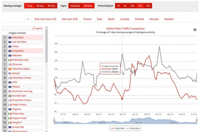The image size is (201, 132).
Task: Click the scroll up arrow of site list
Action: click(x=47, y=28)
